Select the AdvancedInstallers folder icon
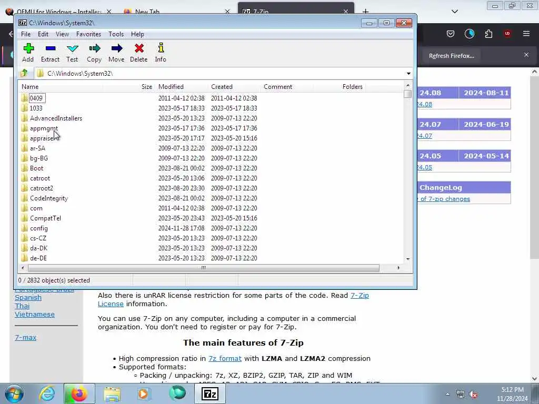539x404 pixels. [24, 118]
